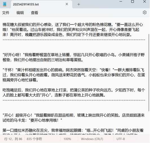150x143 pixels.
Task: Add a new tab with plus icon
Action: (x=79, y=4)
